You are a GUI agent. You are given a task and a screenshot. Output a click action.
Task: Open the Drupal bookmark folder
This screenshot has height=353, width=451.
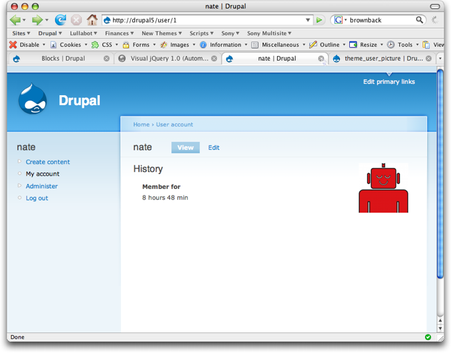(x=50, y=33)
